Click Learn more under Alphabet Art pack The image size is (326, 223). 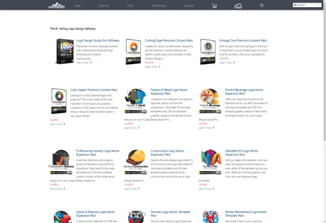206,189
